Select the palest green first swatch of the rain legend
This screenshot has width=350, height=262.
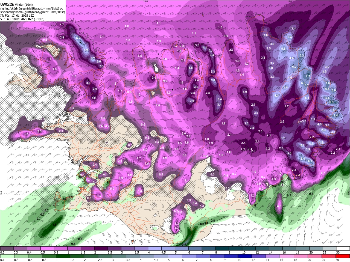click(x=7, y=256)
